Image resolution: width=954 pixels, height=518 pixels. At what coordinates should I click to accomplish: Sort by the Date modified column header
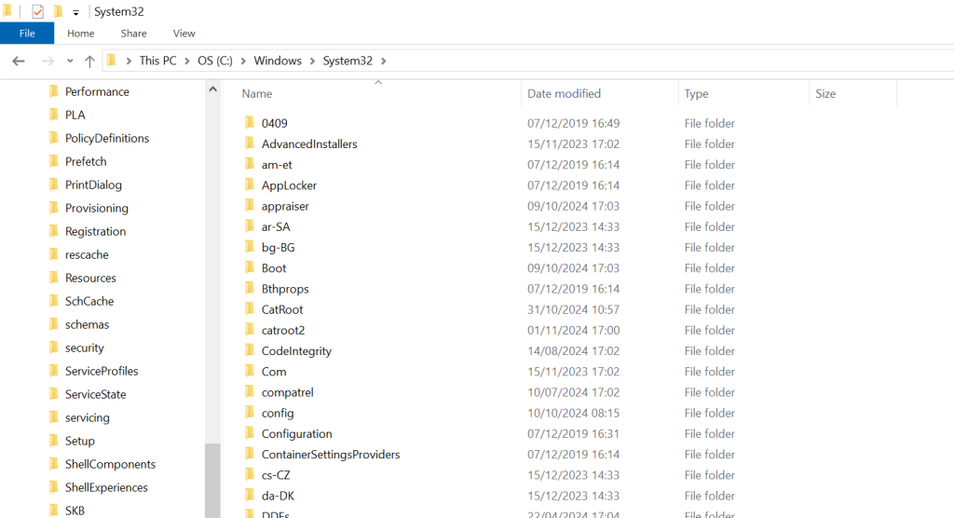[564, 93]
